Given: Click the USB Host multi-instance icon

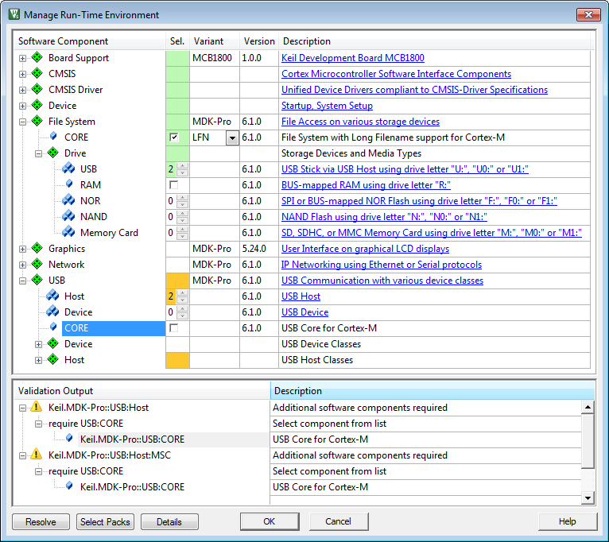Looking at the screenshot, I should point(53,296).
